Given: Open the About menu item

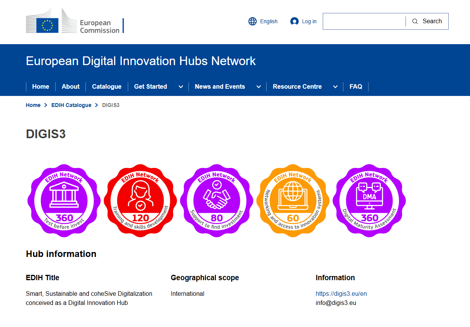Looking at the screenshot, I should click(71, 87).
